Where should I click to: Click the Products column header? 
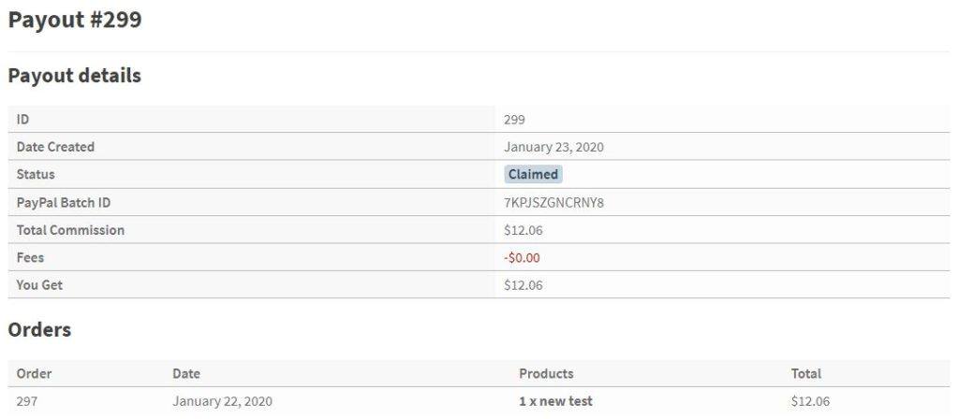(546, 373)
